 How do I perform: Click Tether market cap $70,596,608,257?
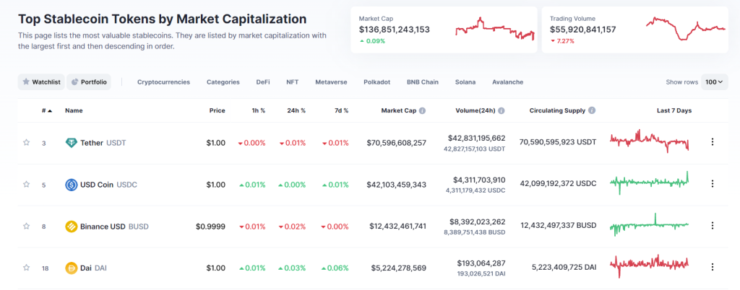[x=397, y=143]
